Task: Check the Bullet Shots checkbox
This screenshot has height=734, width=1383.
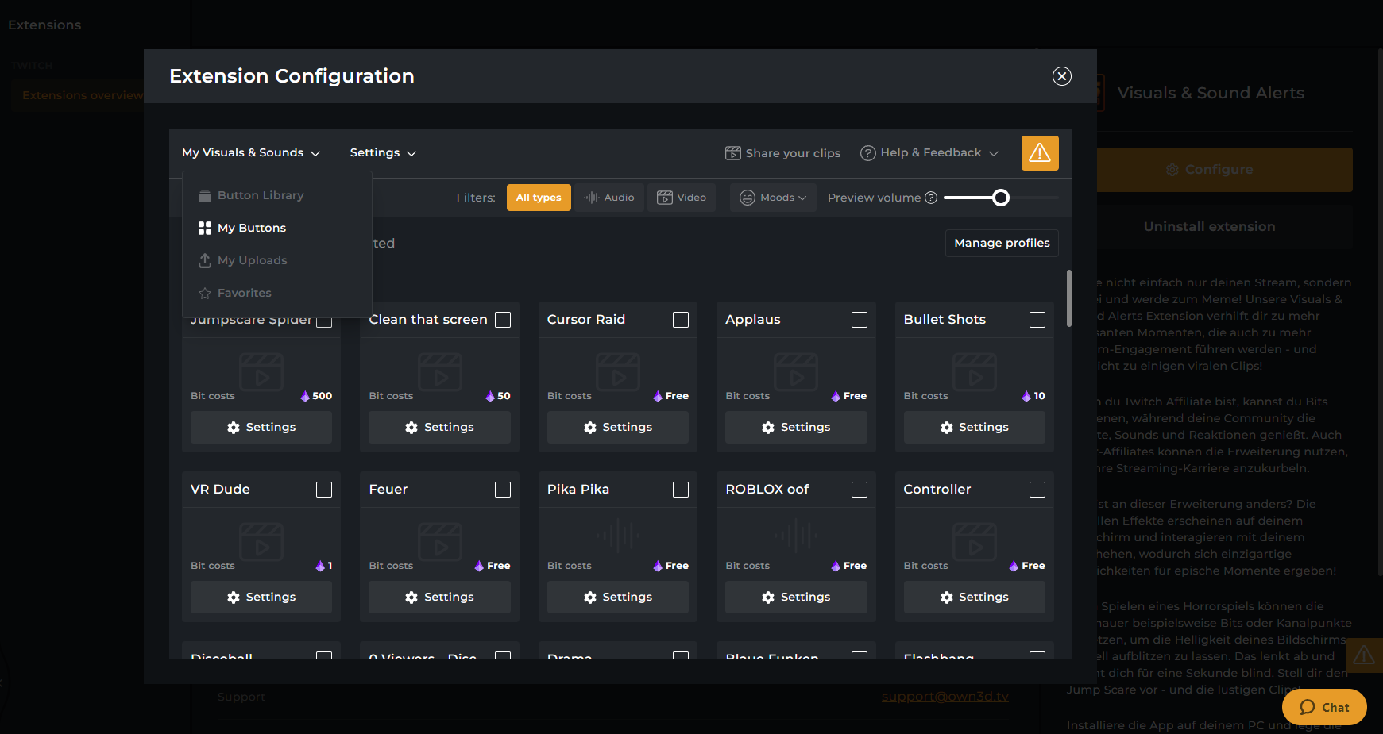Action: click(1037, 320)
